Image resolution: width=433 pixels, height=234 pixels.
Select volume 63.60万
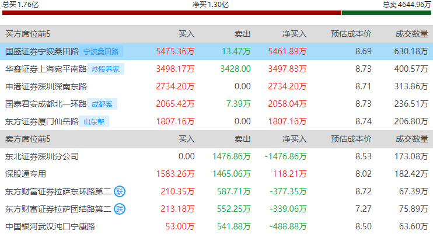[414, 226]
